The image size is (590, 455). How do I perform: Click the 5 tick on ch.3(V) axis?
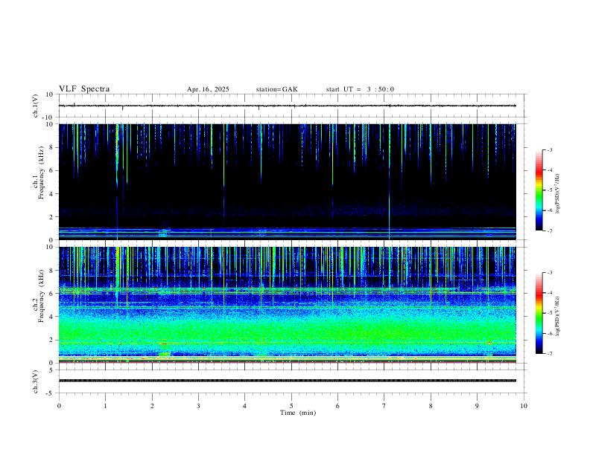pyautogui.click(x=52, y=370)
